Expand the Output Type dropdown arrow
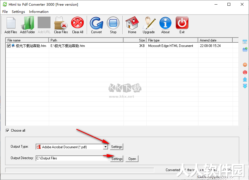Viewport: 249px width, 180px height. [105, 147]
